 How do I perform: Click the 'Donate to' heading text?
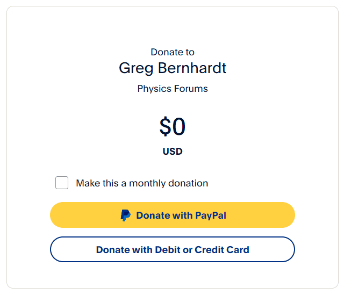click(173, 52)
